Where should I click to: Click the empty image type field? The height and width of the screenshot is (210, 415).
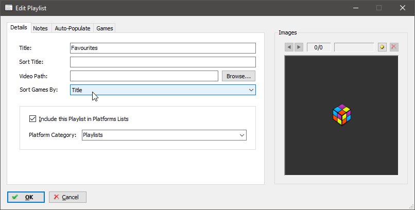(354, 47)
